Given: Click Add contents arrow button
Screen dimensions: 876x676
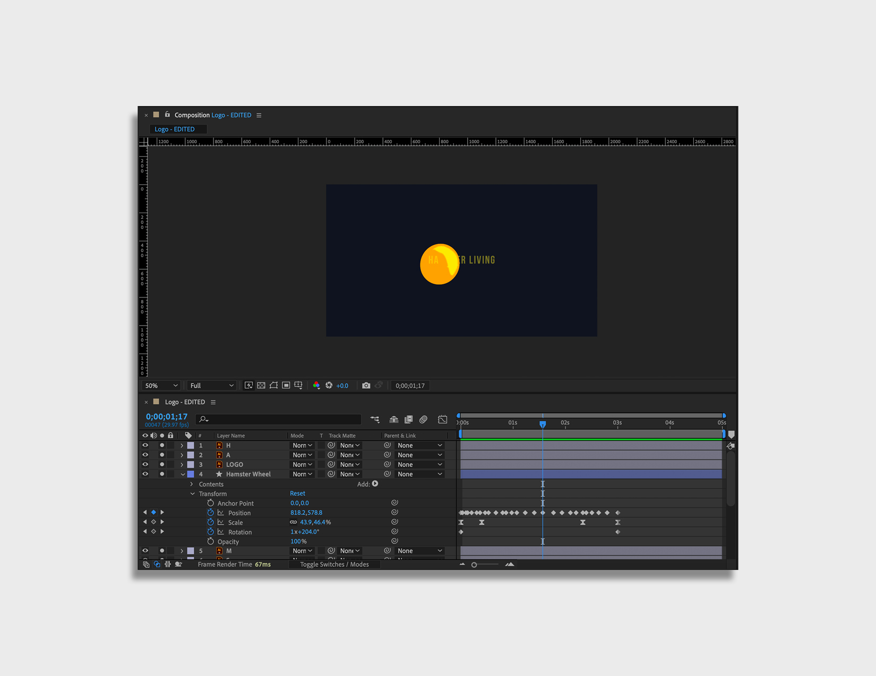Looking at the screenshot, I should click(x=375, y=484).
